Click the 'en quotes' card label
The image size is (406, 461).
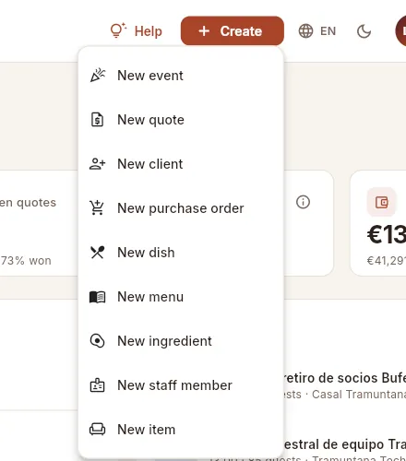[x=28, y=203]
